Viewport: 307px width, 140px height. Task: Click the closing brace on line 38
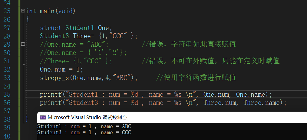click(27, 119)
